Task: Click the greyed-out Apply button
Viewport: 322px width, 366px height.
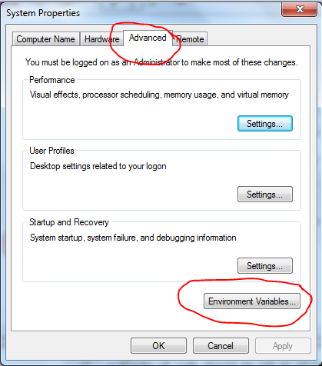Action: tap(283, 346)
